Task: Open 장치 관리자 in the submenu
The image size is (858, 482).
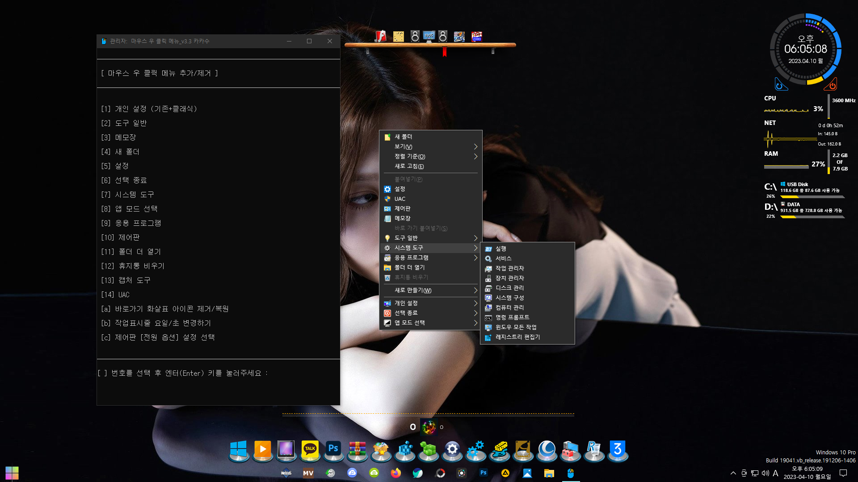Action: click(527, 278)
